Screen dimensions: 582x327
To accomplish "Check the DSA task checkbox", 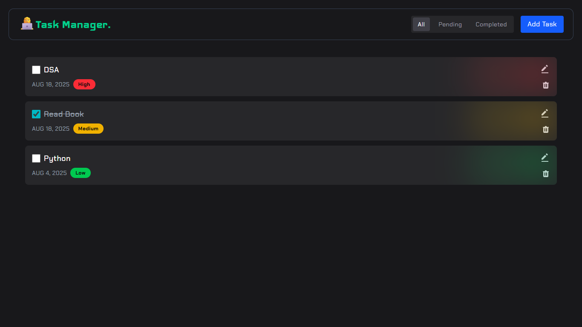I will coord(36,70).
